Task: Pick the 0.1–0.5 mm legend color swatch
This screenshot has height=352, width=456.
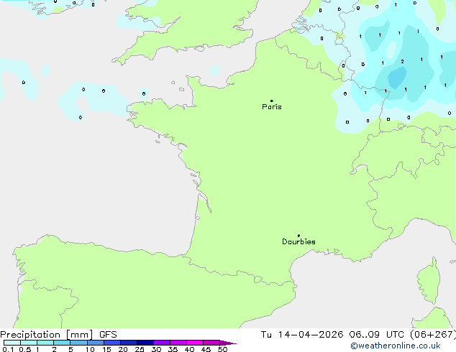Action: pos(12,343)
